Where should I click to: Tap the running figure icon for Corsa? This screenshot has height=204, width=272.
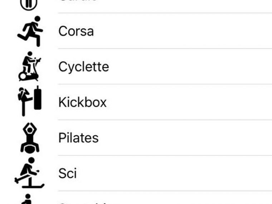click(30, 31)
